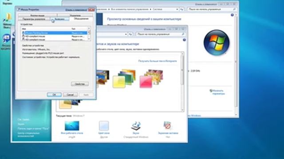Click Cancel in Mouse Properties dialog
Image resolution: width=284 pixels, height=159 pixels.
click(70, 95)
